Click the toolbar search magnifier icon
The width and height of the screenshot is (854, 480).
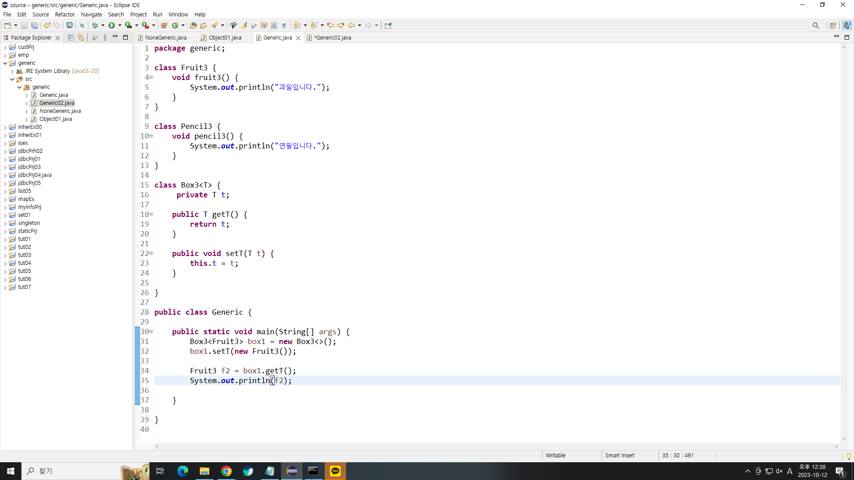coord(815,25)
